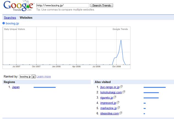Open the markezine.jp link

tap(108, 108)
